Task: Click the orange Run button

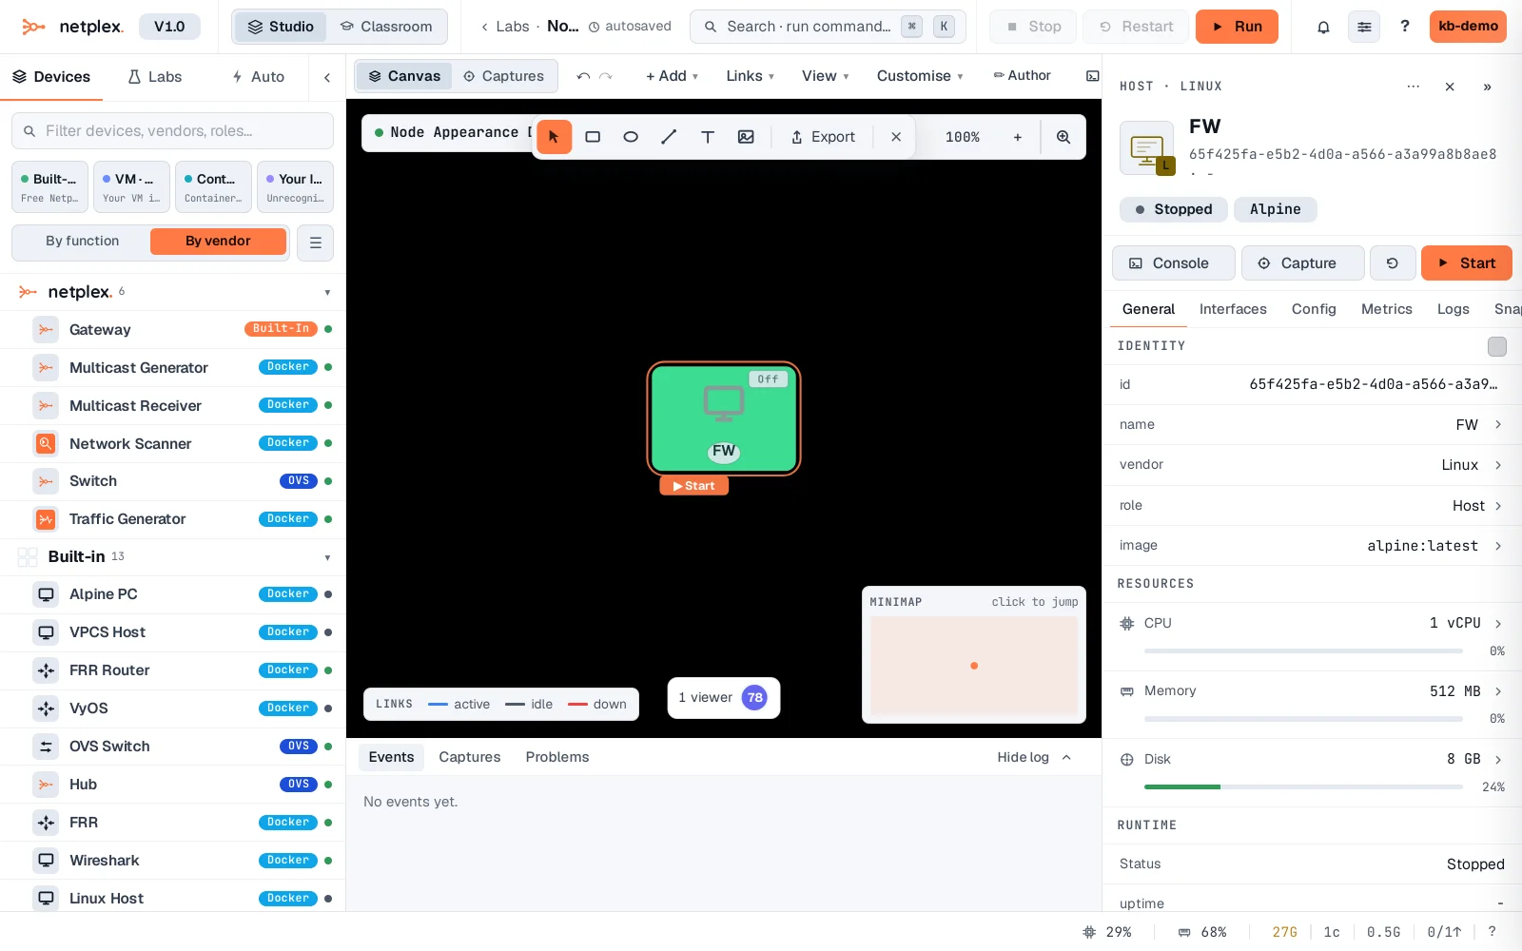Action: coord(1237,27)
